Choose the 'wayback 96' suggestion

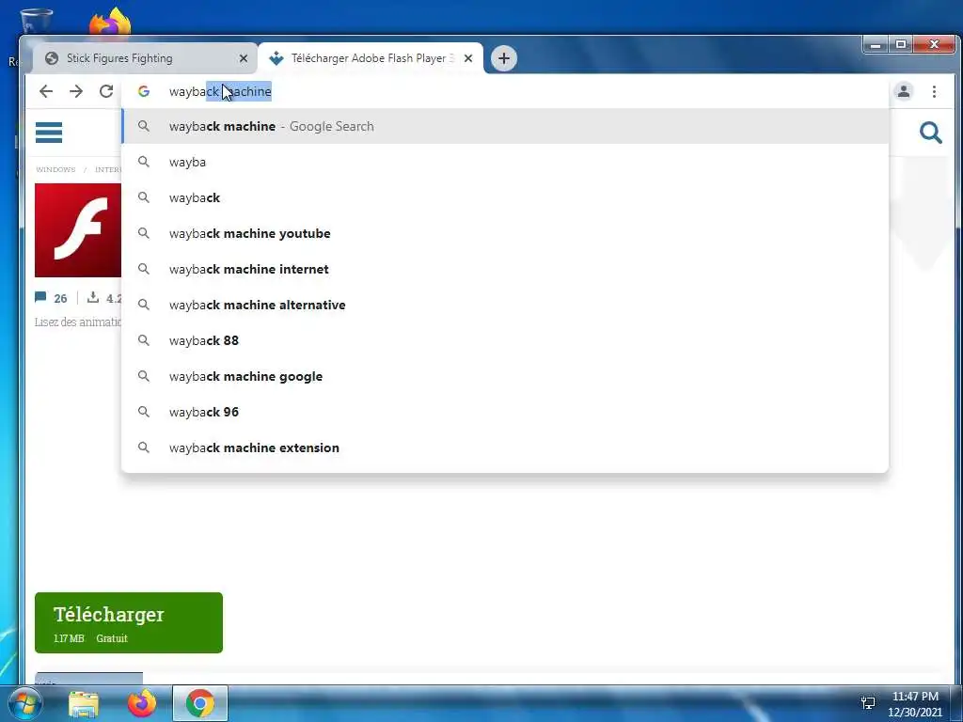click(x=505, y=412)
